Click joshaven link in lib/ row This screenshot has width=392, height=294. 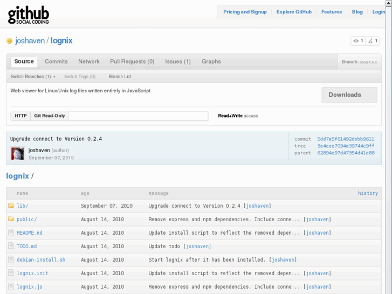pyautogui.click(x=257, y=206)
